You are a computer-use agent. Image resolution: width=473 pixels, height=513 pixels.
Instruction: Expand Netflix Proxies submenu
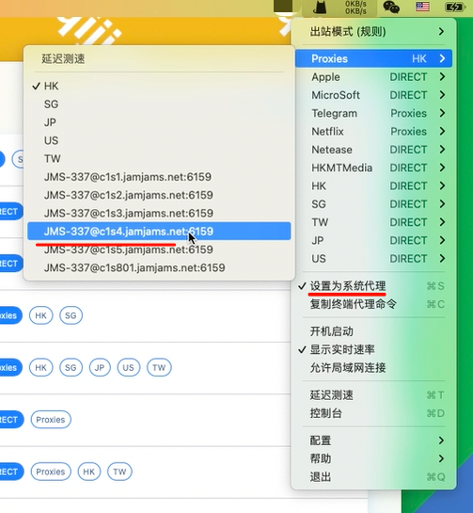(373, 132)
